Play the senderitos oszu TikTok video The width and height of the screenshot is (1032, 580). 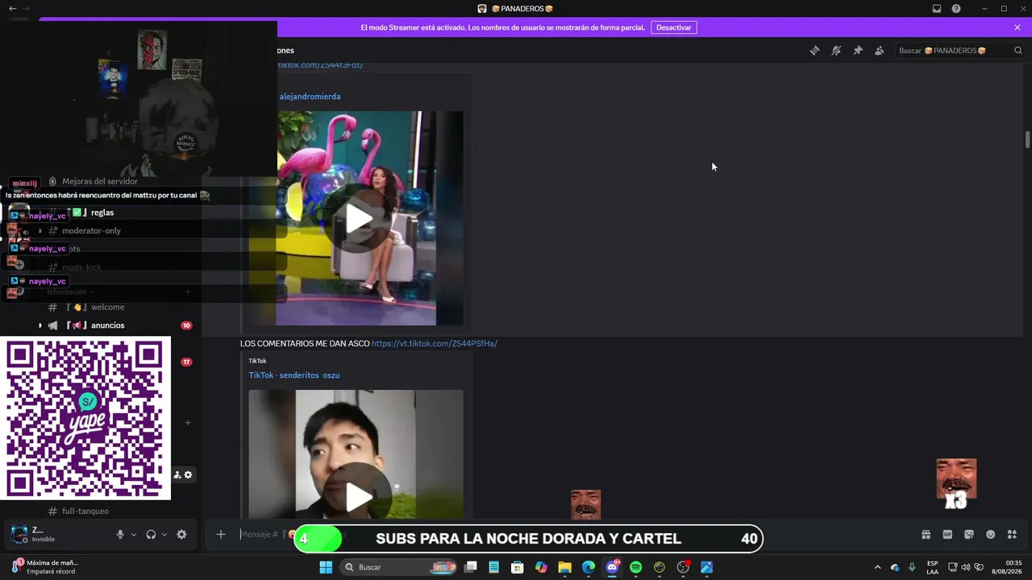359,497
